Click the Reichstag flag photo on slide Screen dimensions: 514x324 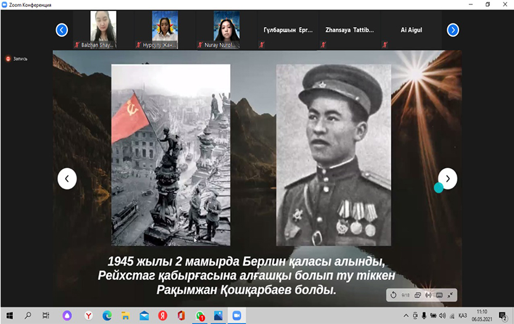pos(171,155)
